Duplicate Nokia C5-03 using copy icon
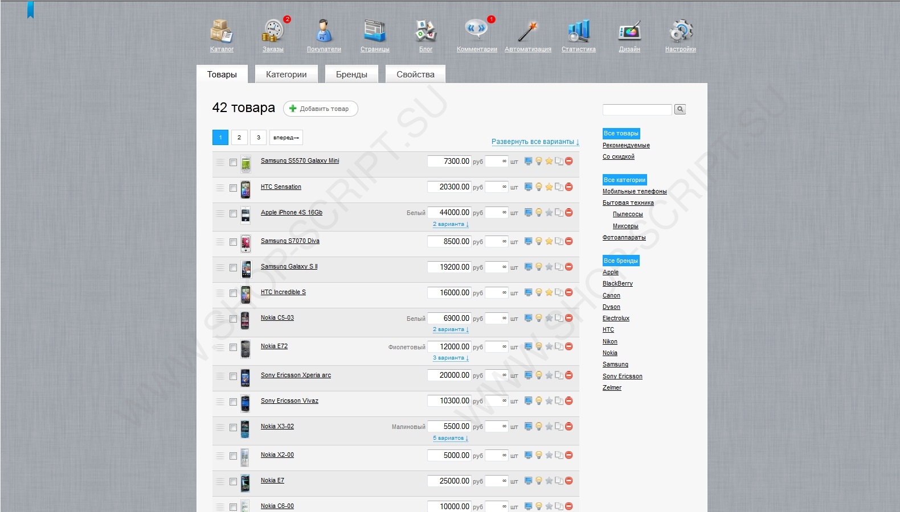The height and width of the screenshot is (512, 900). pos(559,318)
